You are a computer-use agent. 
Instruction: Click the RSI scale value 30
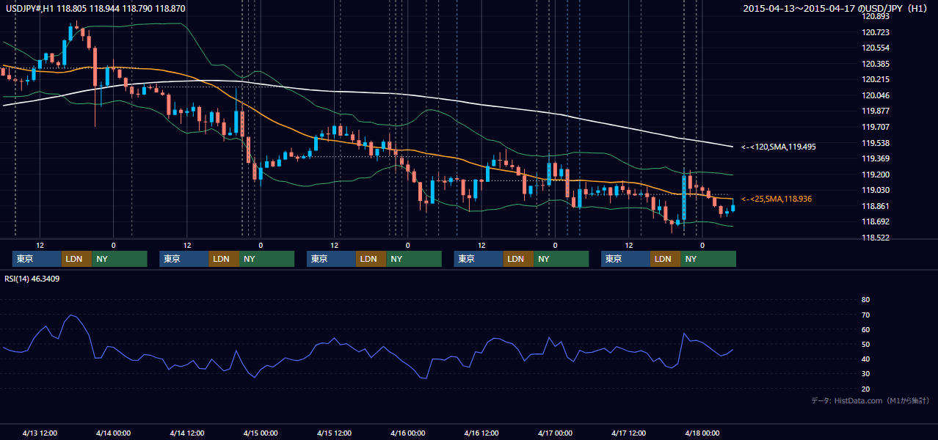[865, 374]
